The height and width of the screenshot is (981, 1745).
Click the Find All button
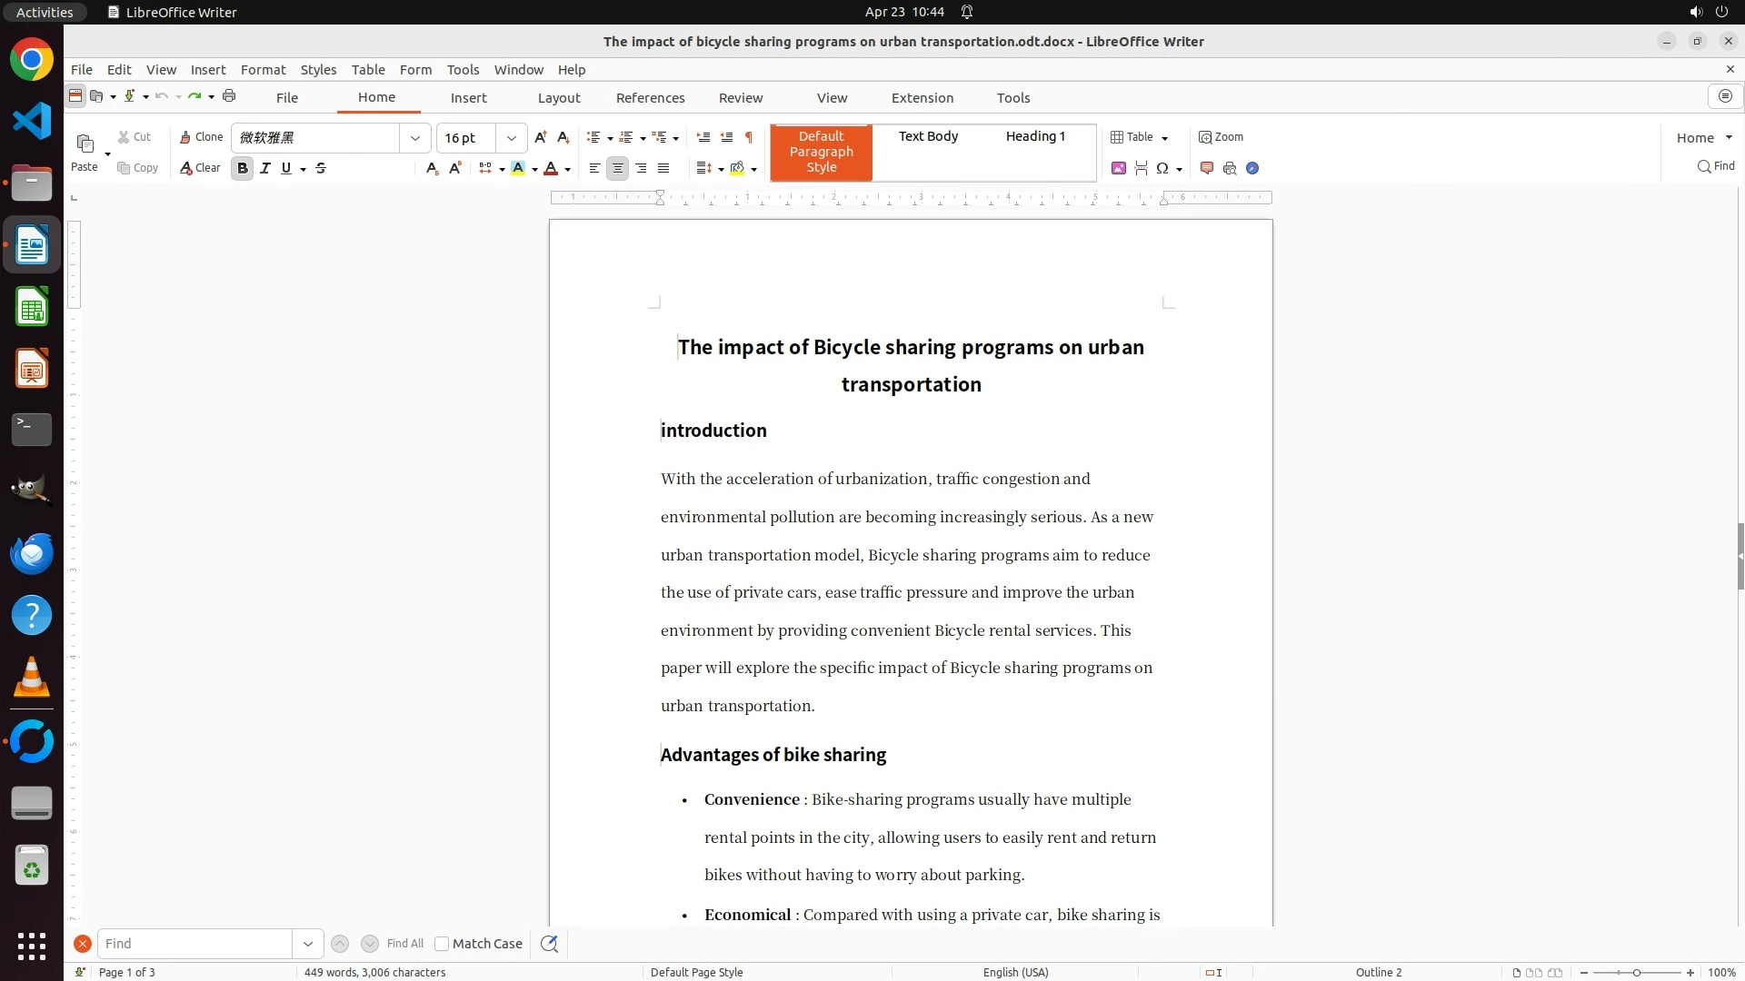click(404, 944)
